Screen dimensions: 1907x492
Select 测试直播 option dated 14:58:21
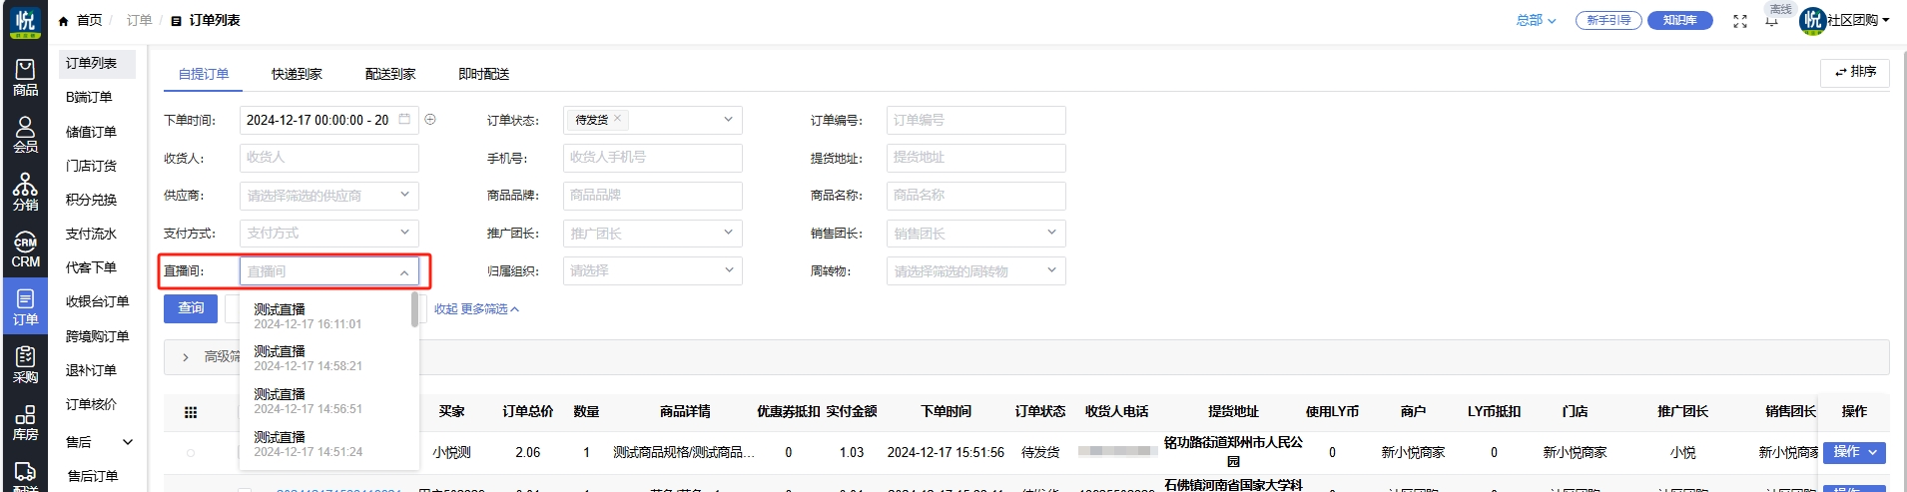pos(325,358)
